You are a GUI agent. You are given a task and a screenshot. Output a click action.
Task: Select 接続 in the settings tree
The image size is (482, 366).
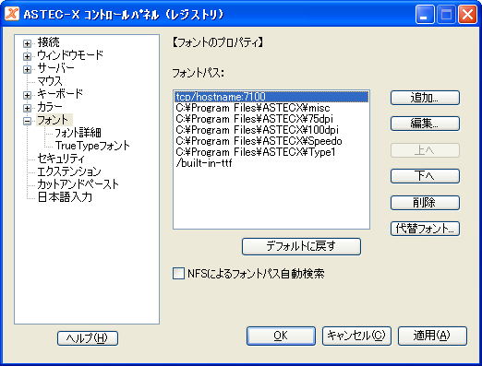click(48, 42)
